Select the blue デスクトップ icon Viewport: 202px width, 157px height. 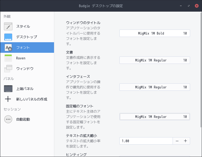pyautogui.click(x=8, y=37)
